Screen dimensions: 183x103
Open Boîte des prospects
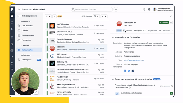[x=29, y=16]
